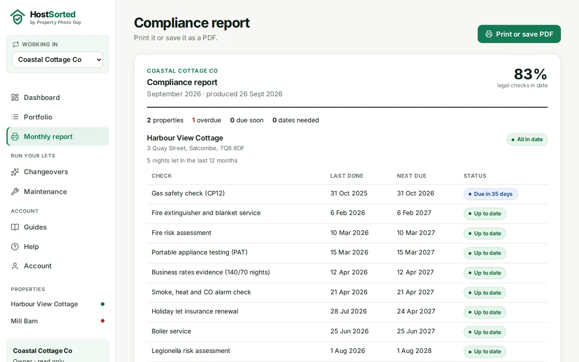Open the Dashboard page
579x362 pixels.
click(x=58, y=97)
